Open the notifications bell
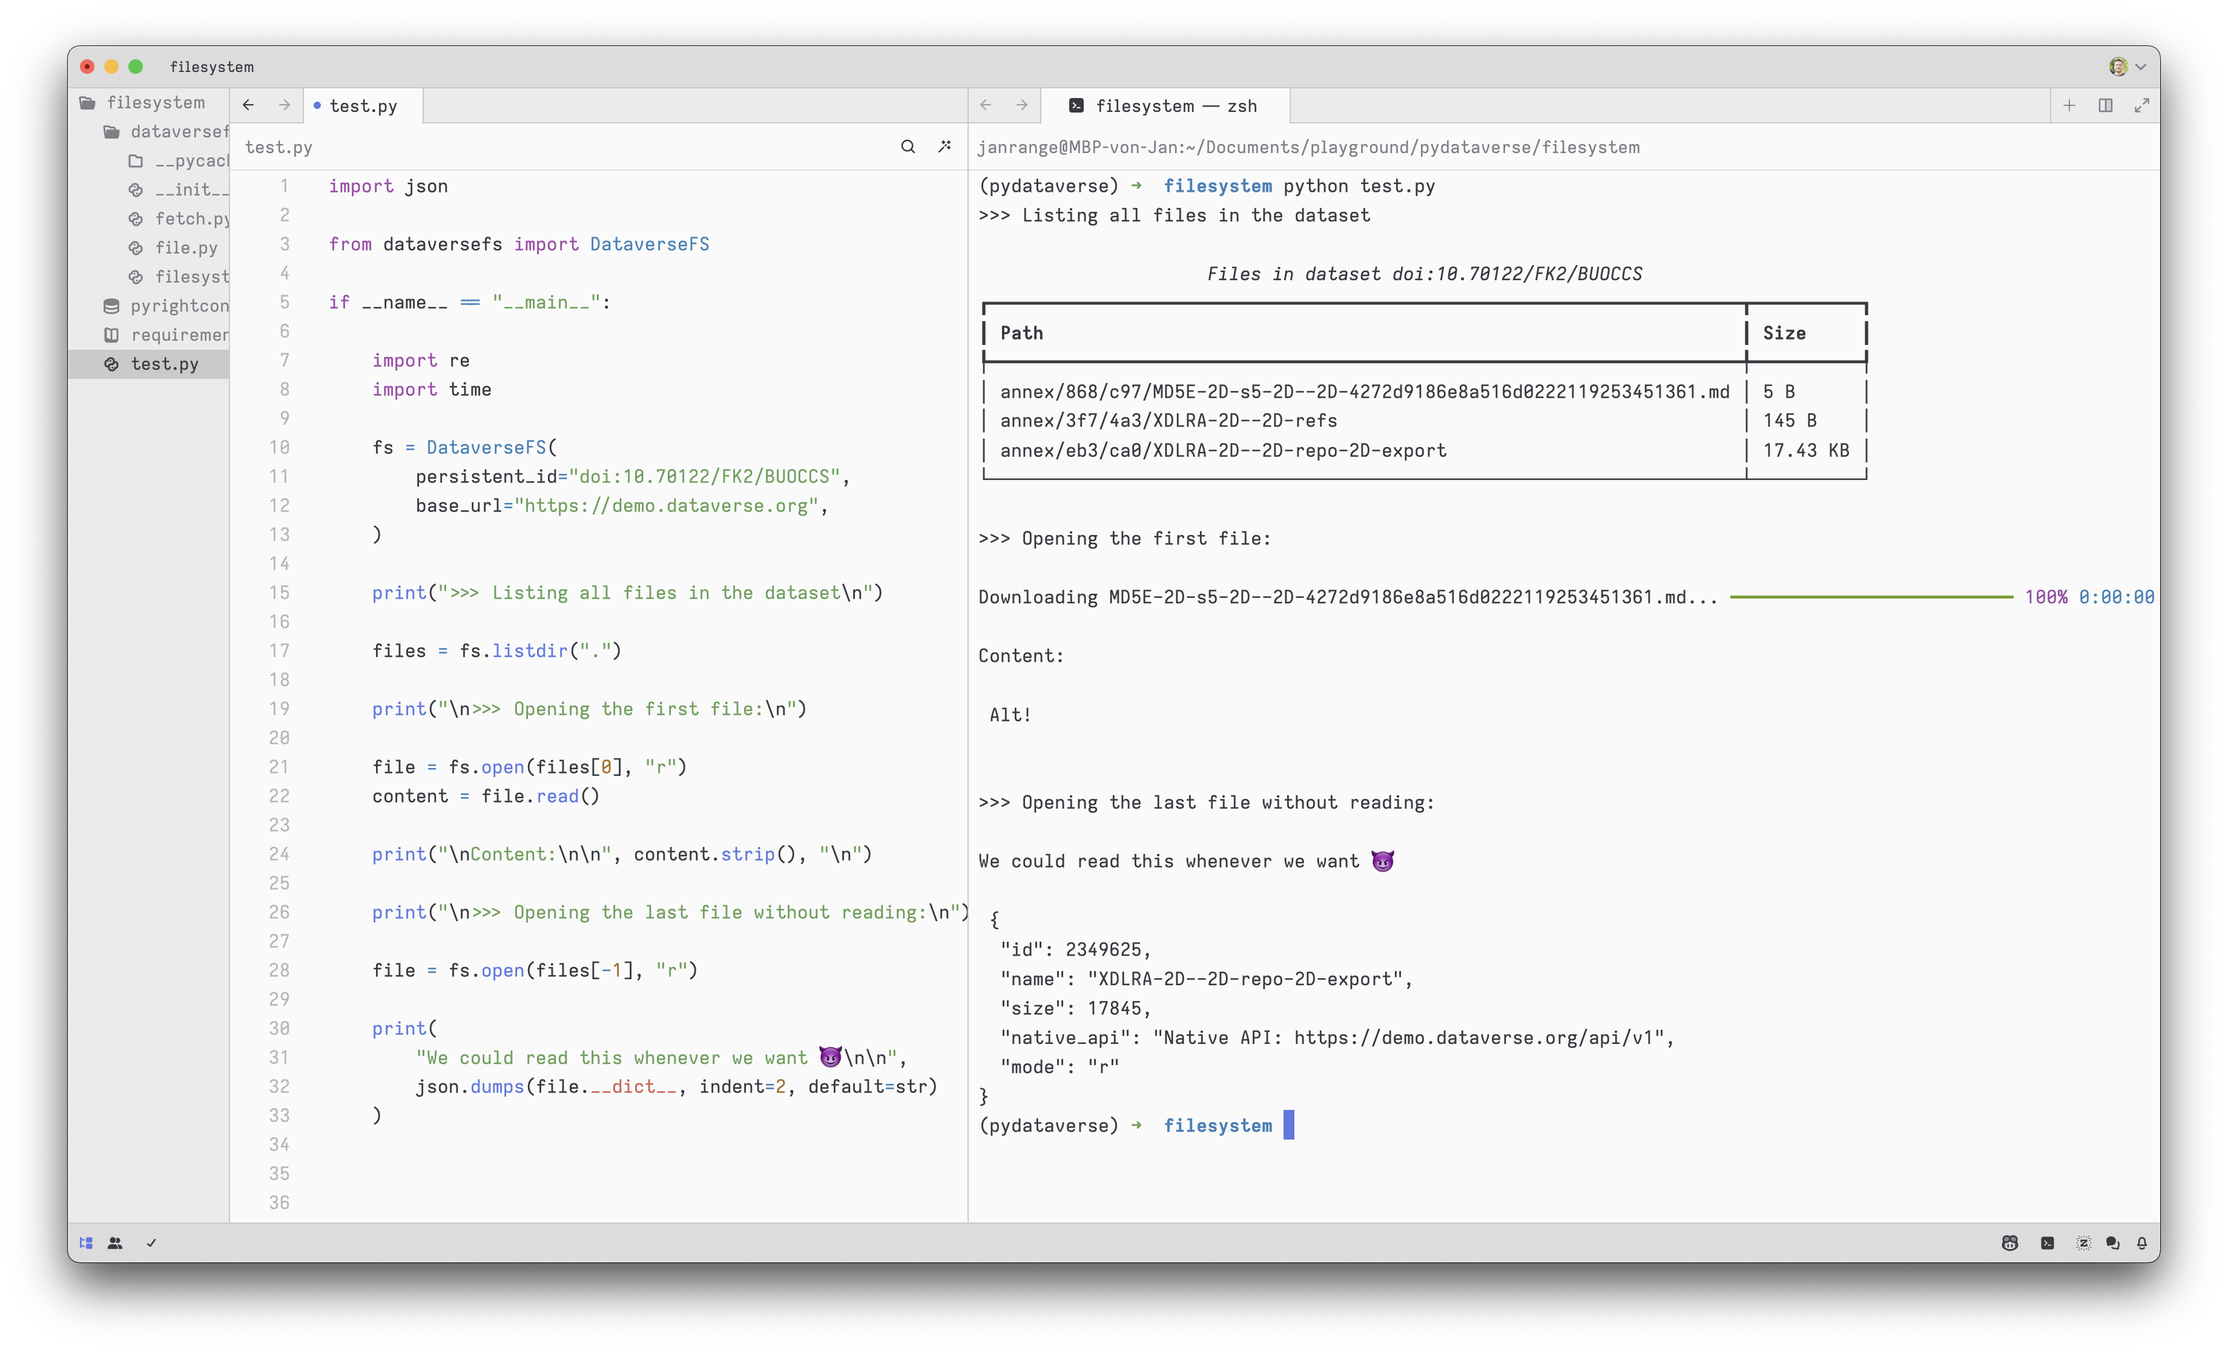 click(x=2142, y=1242)
